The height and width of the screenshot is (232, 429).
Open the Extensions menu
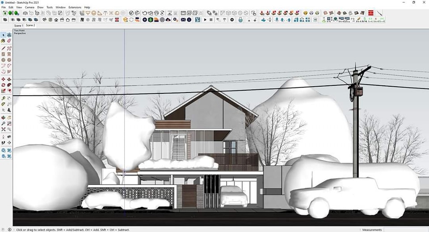click(x=75, y=7)
